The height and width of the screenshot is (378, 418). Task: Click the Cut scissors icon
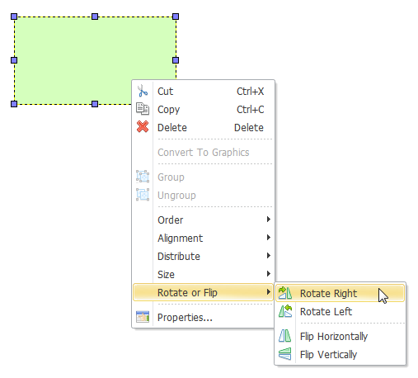click(143, 91)
